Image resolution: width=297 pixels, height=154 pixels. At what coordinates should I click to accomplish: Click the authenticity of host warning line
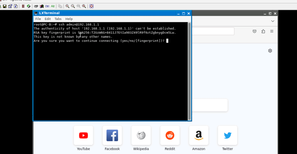tap(105, 29)
